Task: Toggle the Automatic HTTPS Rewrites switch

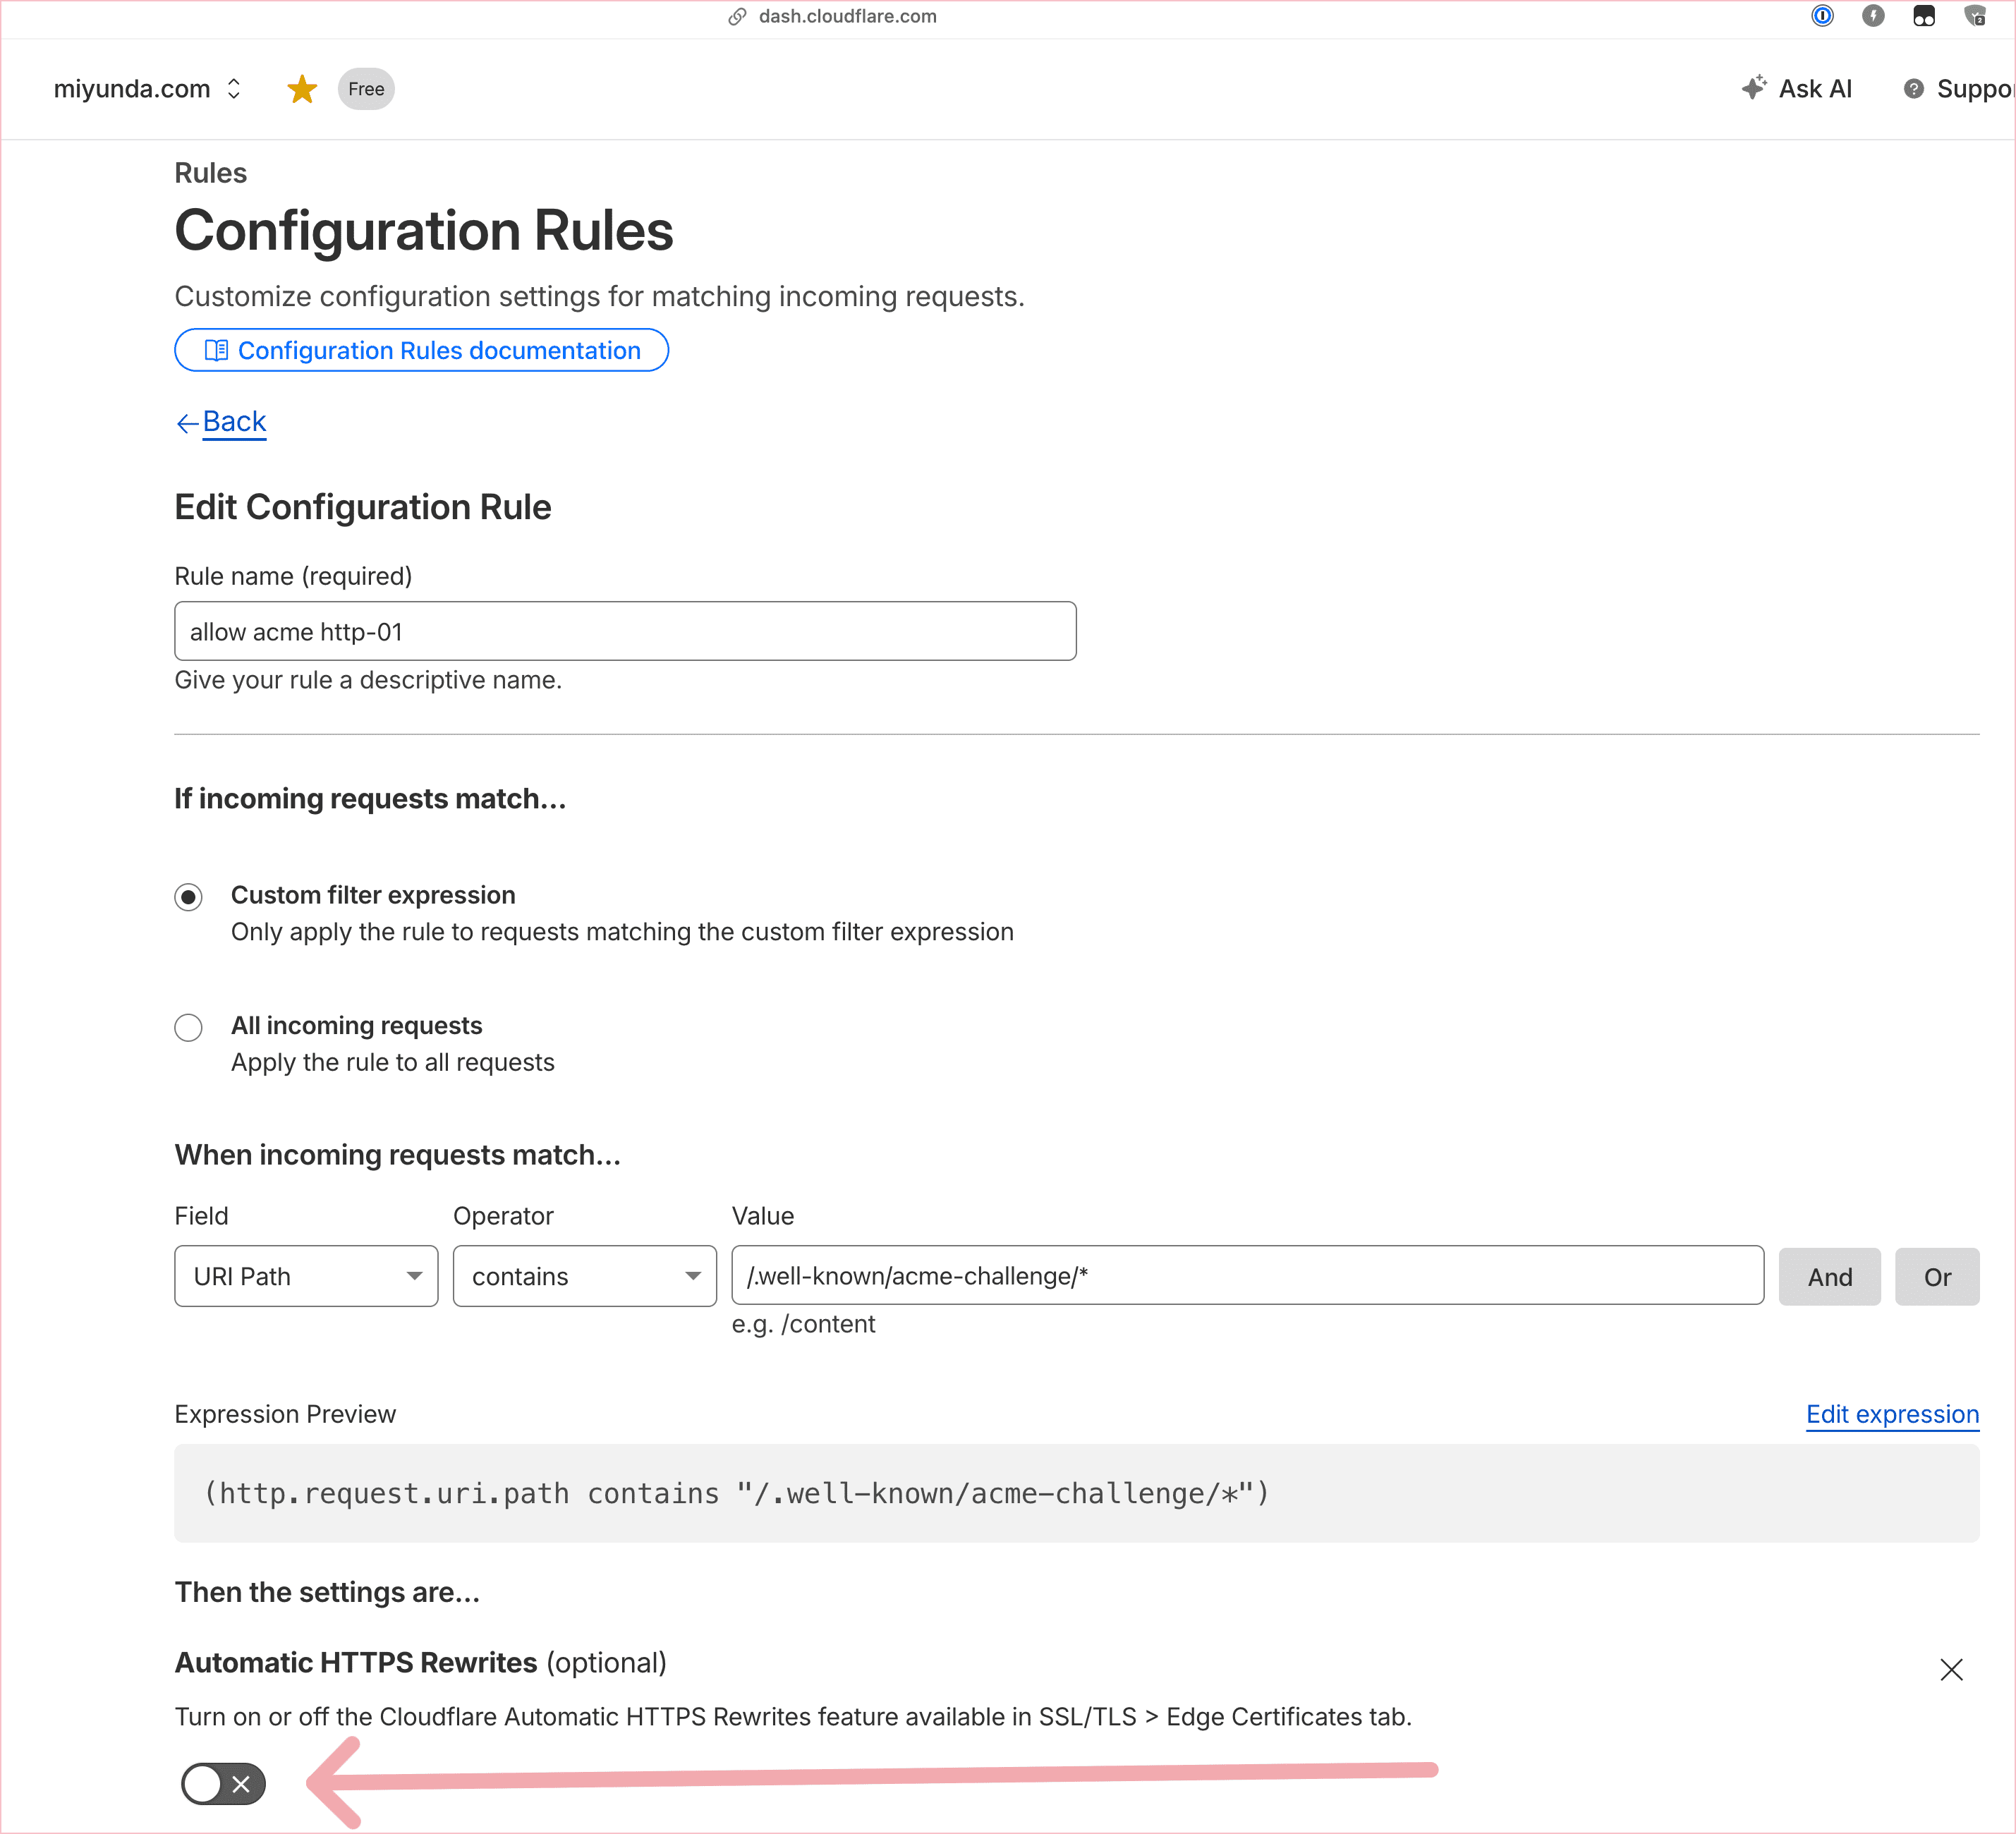Action: point(223,1784)
